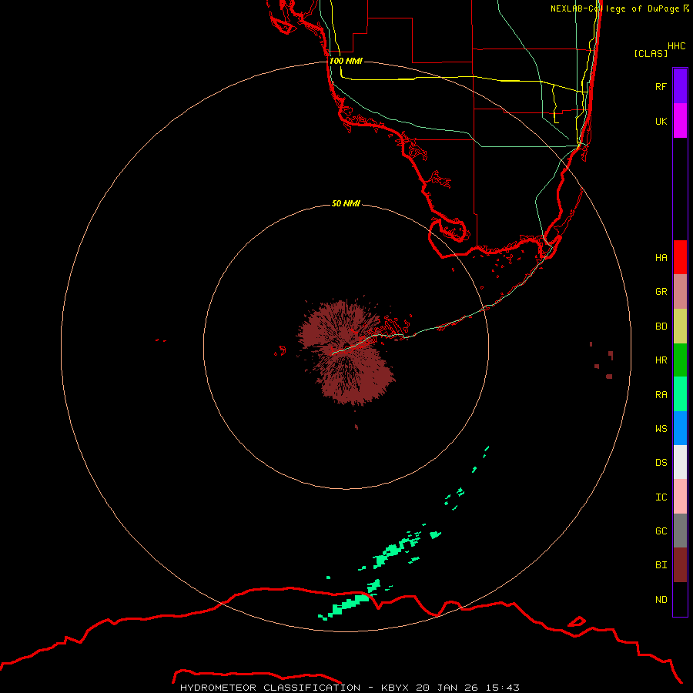Viewport: 693px width, 693px height.
Task: Click the DS legend label
Action: 661,463
